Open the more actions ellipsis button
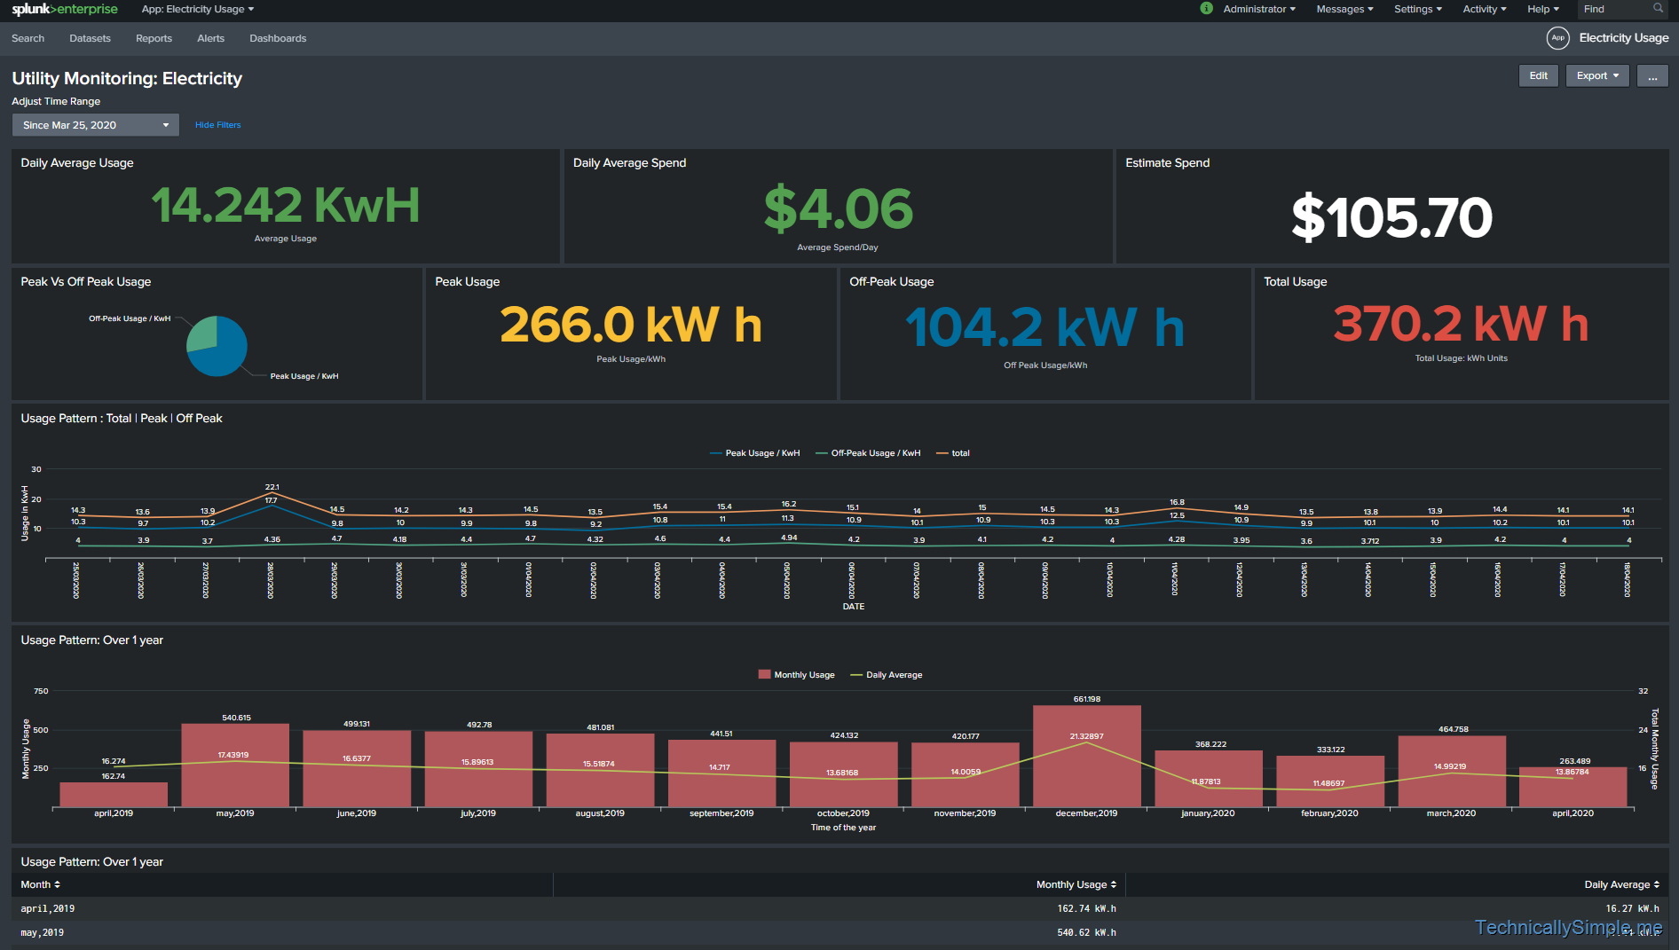 pyautogui.click(x=1652, y=76)
